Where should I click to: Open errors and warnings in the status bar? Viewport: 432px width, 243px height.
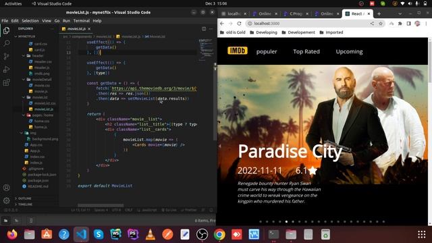click(11, 210)
